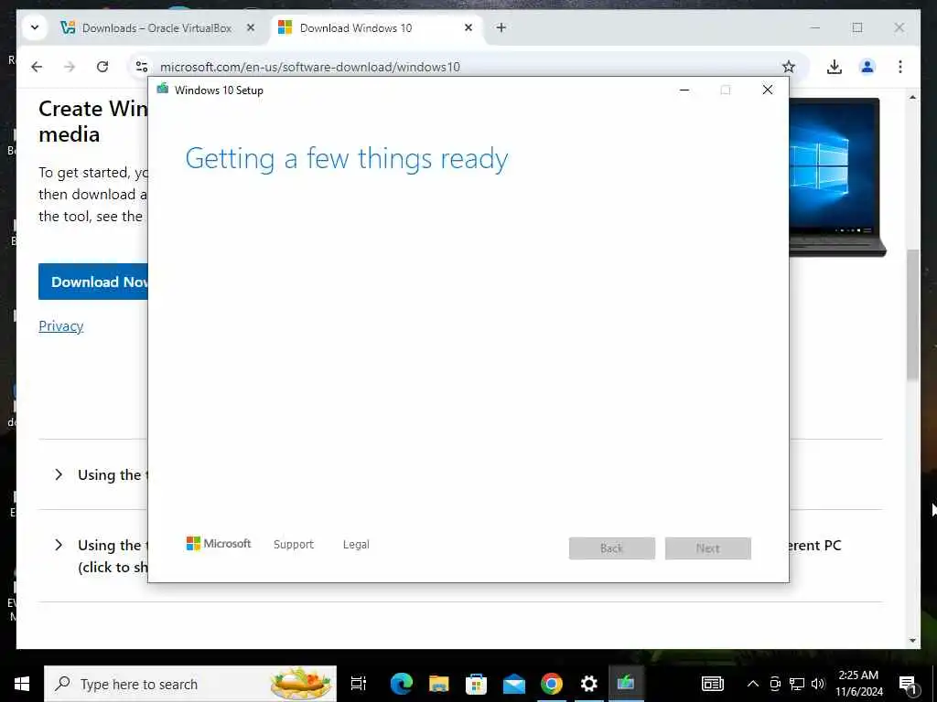937x702 pixels.
Task: Bookmark this page with the star icon
Action: [x=789, y=67]
